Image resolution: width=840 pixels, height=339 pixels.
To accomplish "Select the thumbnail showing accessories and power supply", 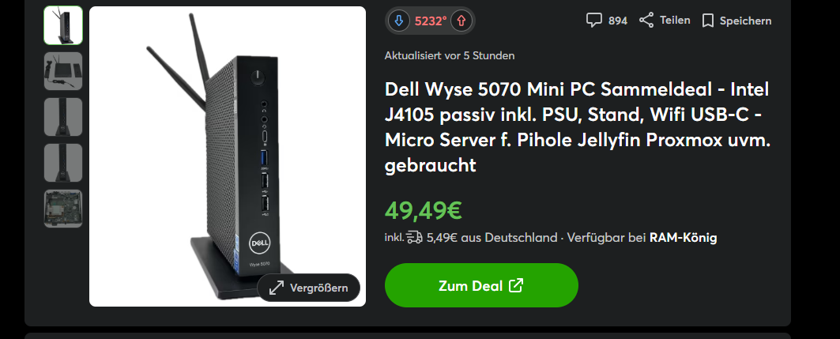I will coord(63,71).
